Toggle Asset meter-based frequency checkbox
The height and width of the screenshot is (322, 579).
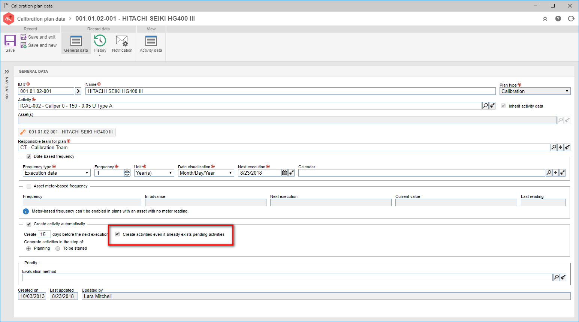pos(29,186)
